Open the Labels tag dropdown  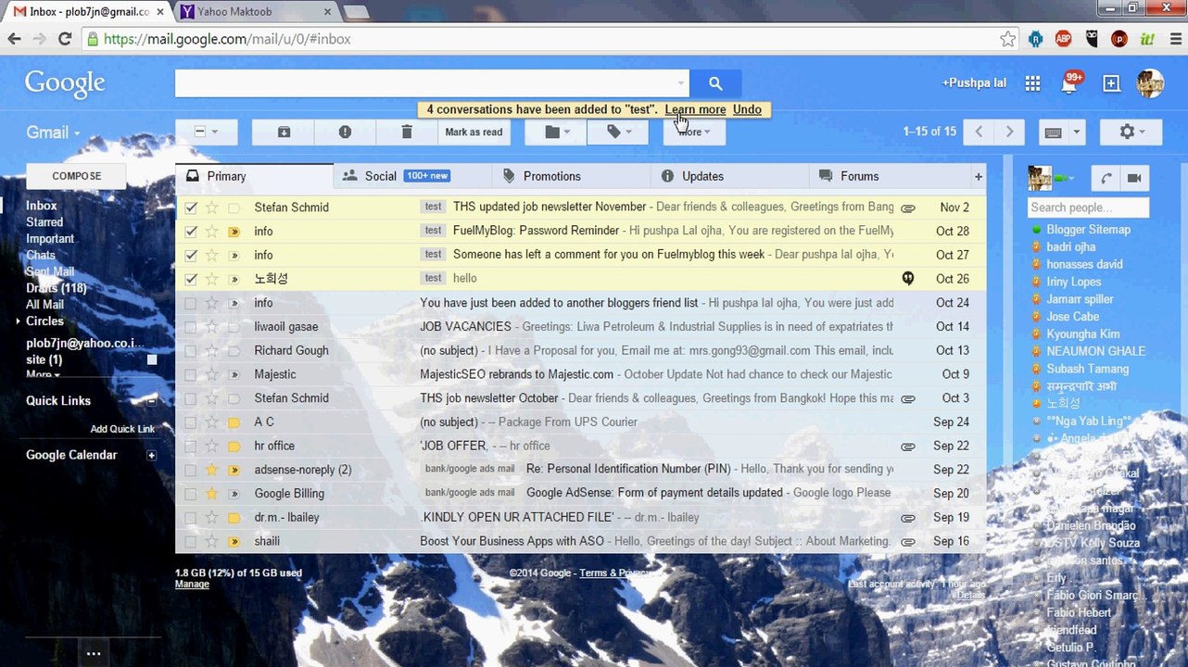[x=618, y=132]
